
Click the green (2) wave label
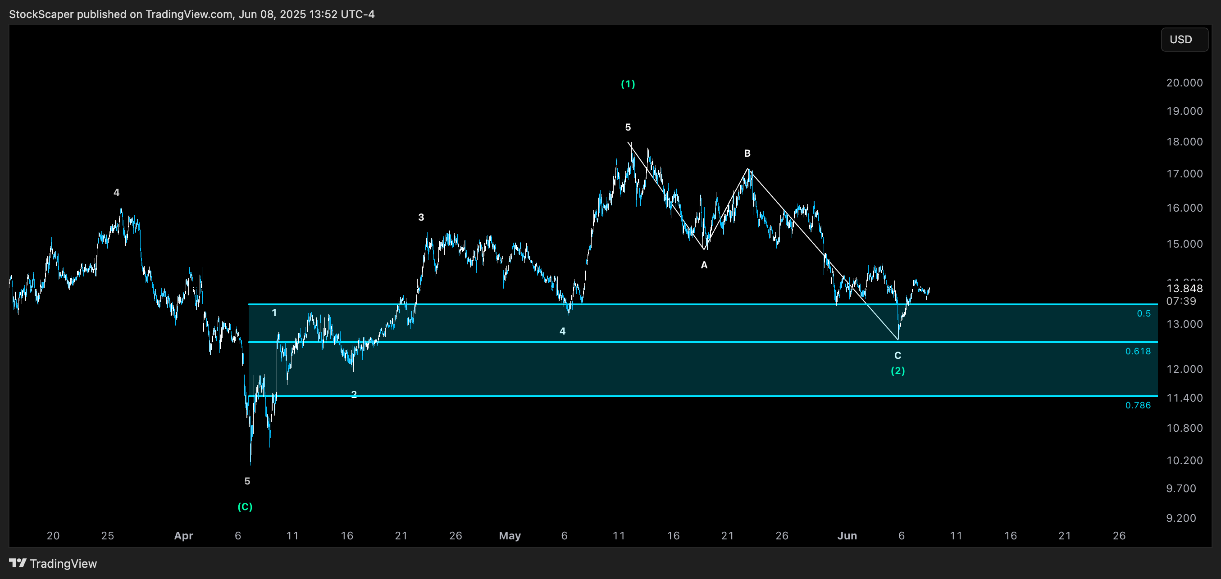click(x=898, y=371)
